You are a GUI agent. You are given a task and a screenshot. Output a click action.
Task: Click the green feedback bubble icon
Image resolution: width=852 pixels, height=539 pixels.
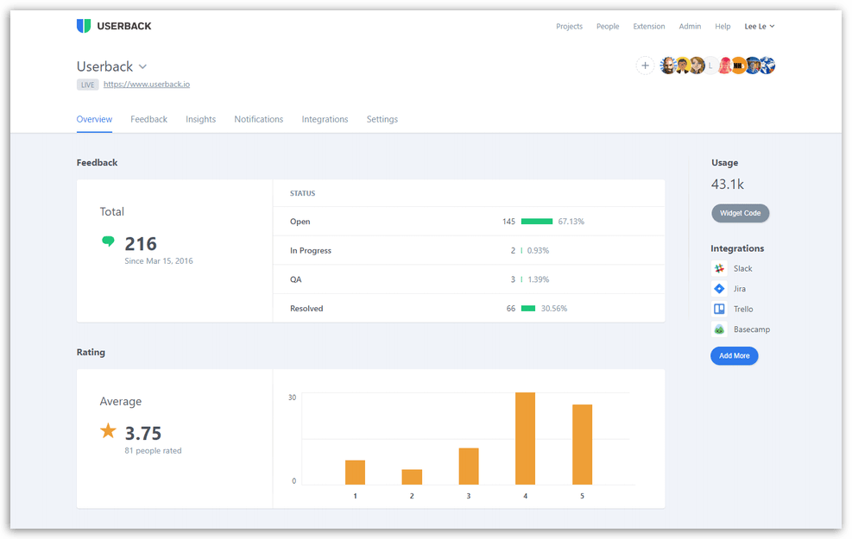click(107, 241)
